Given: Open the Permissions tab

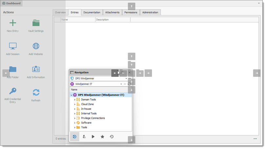Looking at the screenshot, I should coord(131,12).
